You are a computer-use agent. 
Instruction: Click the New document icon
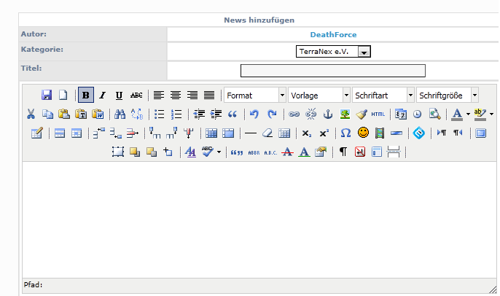point(63,95)
